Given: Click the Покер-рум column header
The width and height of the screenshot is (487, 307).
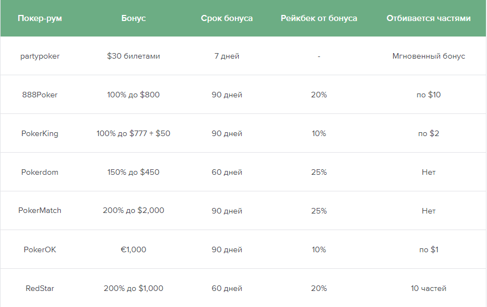Looking at the screenshot, I should coord(40,18).
